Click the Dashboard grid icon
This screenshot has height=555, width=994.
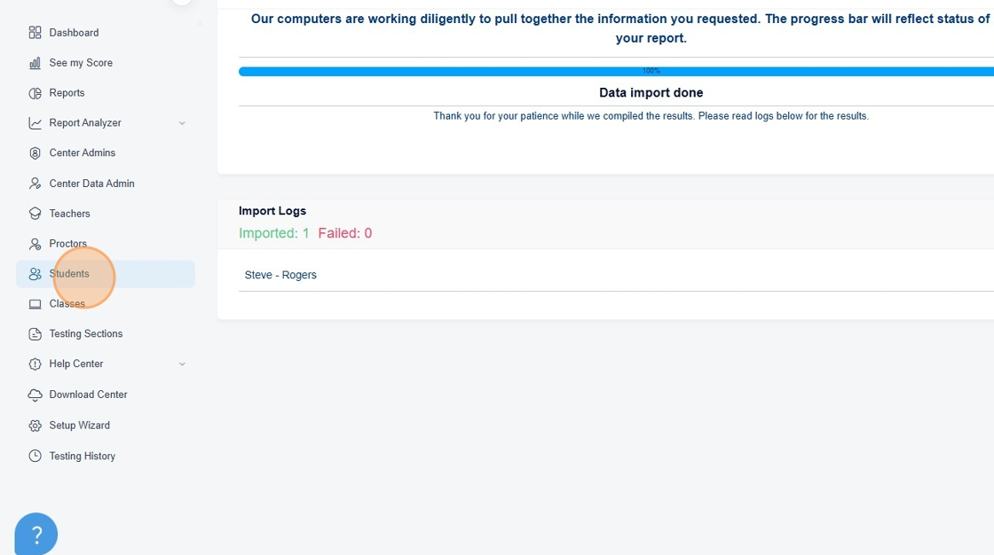pos(35,32)
